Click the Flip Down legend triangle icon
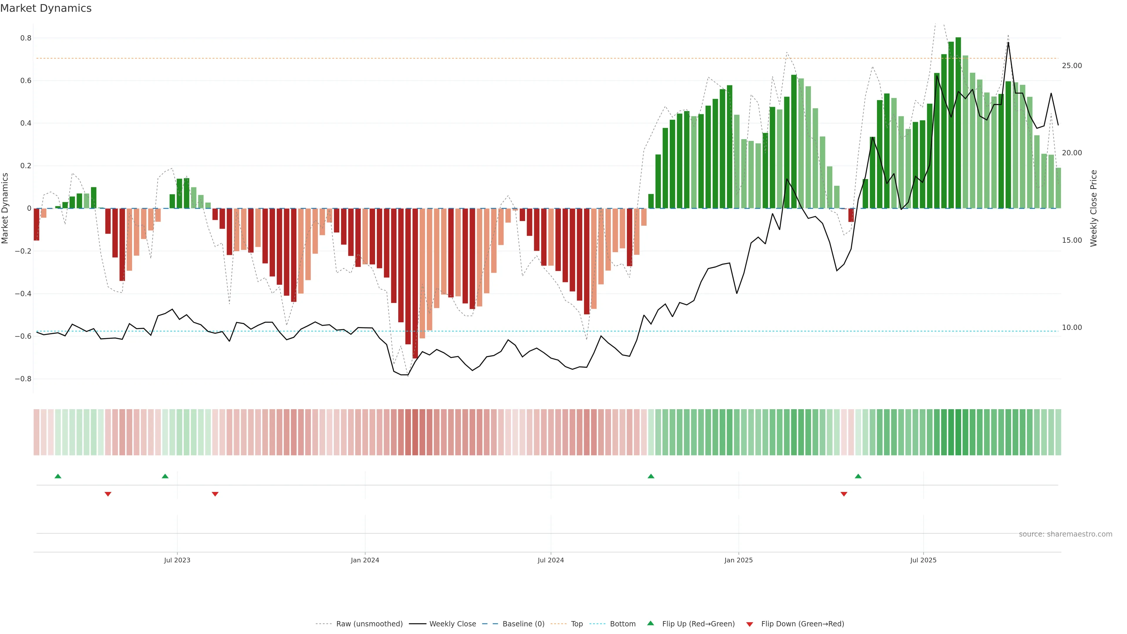Image resolution: width=1127 pixels, height=634 pixels. point(750,624)
